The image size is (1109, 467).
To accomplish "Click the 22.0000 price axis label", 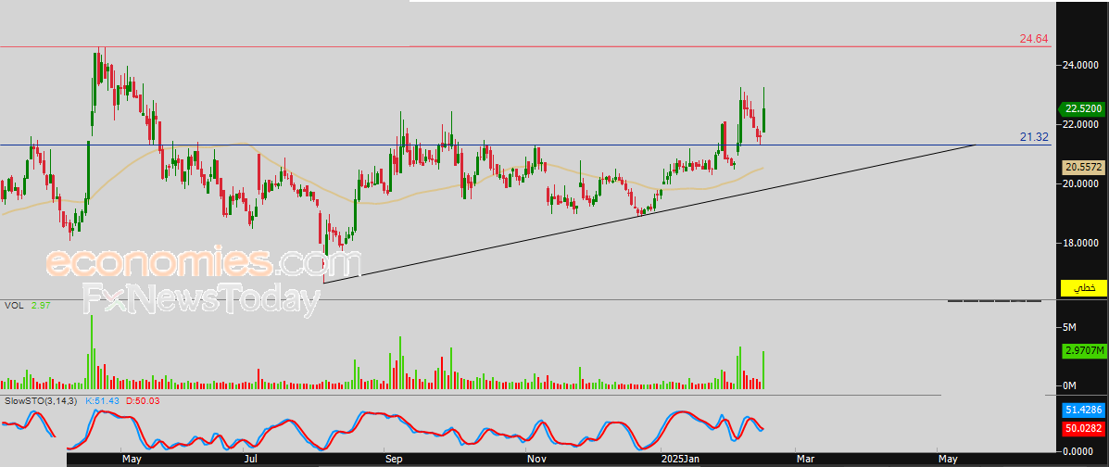I will point(1078,124).
